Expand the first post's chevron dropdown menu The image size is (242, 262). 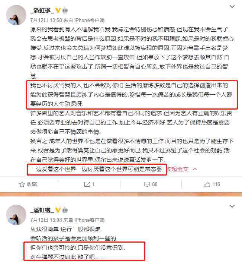[x=232, y=6]
